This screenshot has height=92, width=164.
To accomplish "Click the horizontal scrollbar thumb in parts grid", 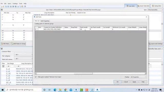I will (x=83, y=73).
